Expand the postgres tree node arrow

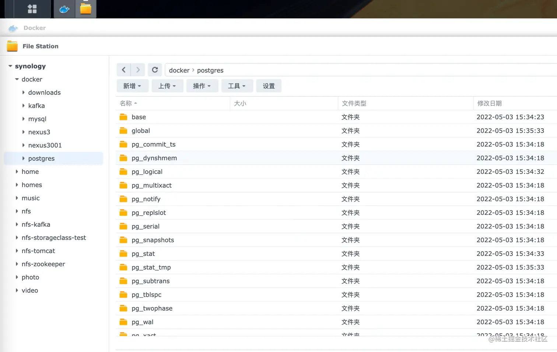24,158
